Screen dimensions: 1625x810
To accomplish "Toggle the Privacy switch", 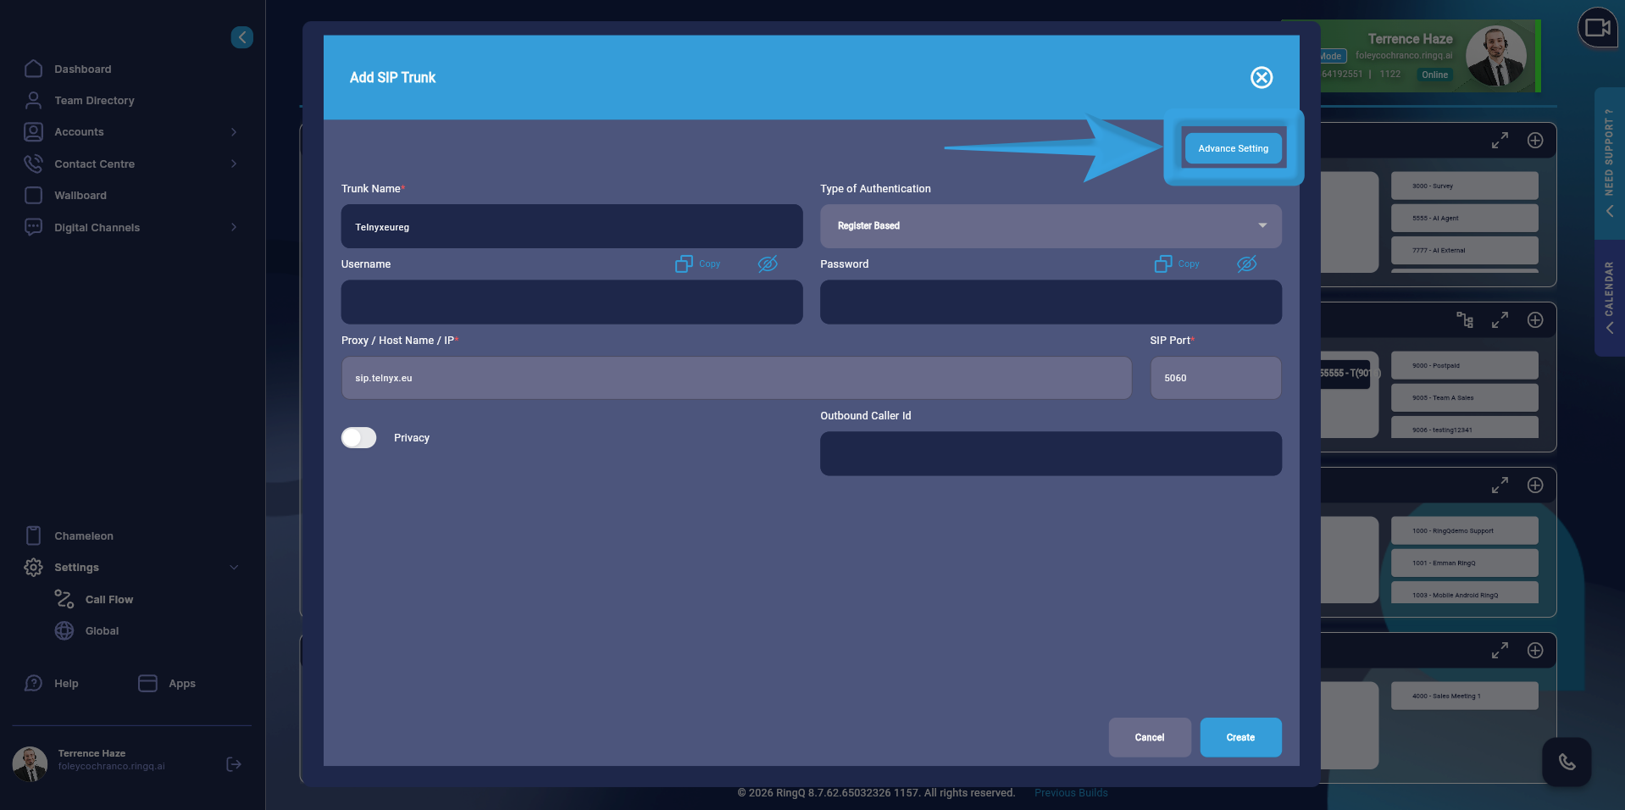I will [x=358, y=437].
